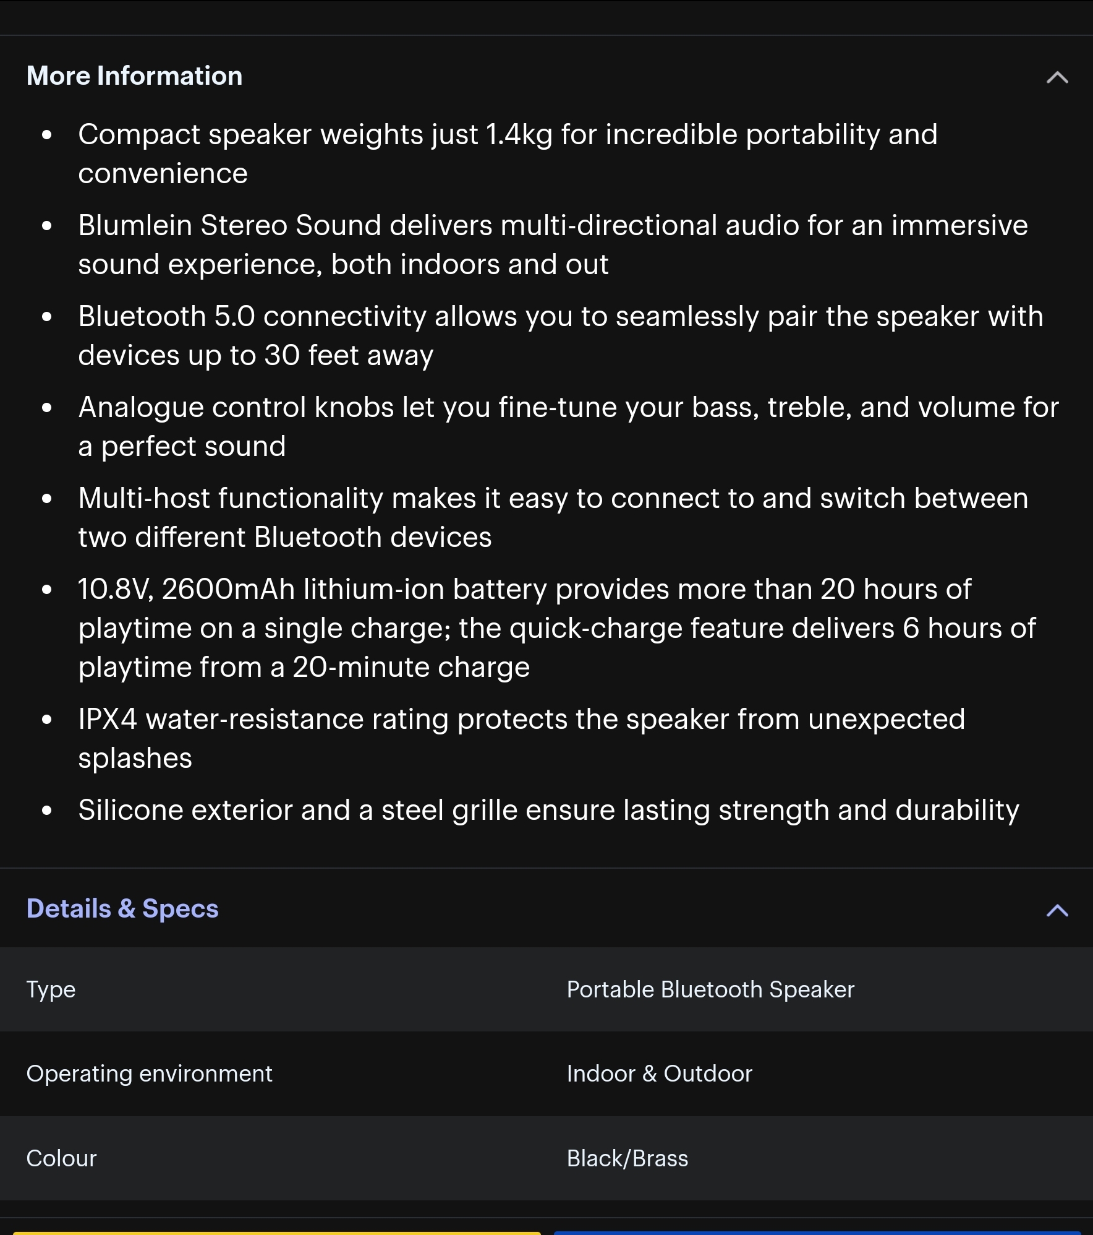The width and height of the screenshot is (1093, 1235).
Task: Collapse the More Information chevron
Action: tap(1057, 77)
